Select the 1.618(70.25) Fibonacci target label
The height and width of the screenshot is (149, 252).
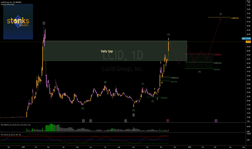tap(235, 18)
